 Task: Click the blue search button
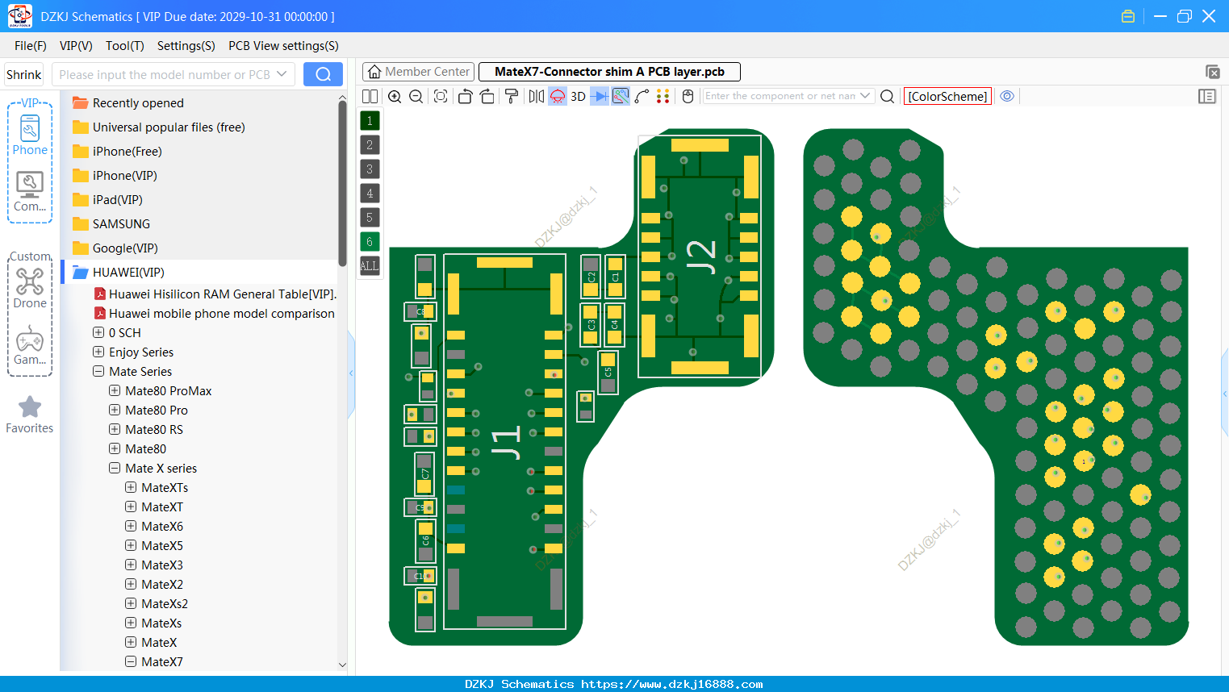323,74
